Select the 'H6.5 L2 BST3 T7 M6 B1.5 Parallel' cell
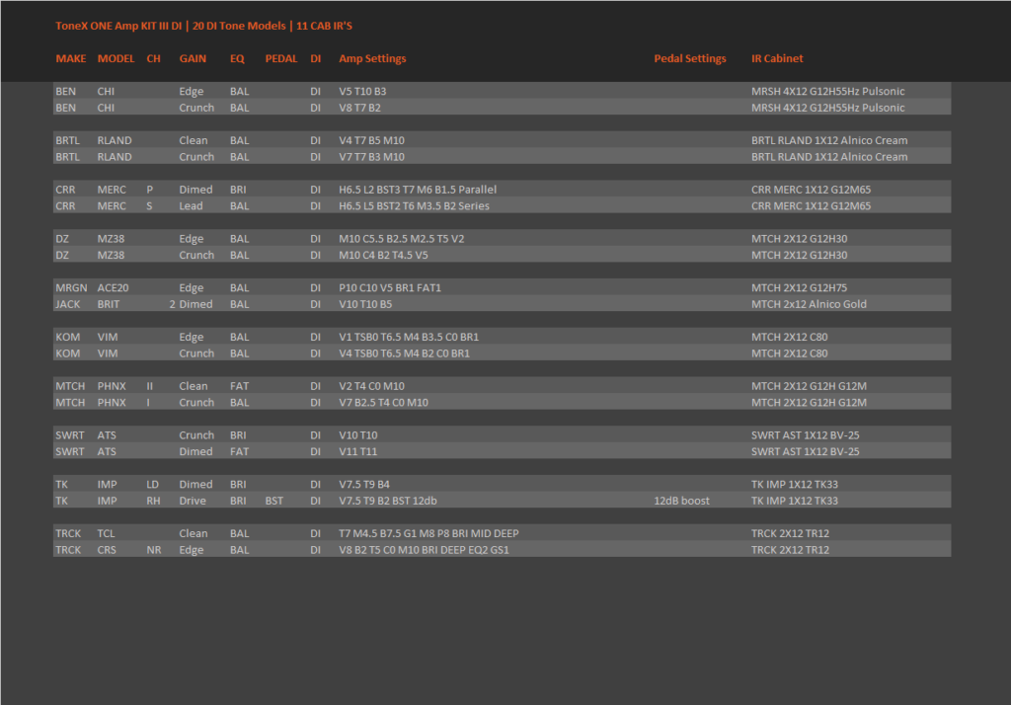This screenshot has width=1011, height=705. point(418,190)
